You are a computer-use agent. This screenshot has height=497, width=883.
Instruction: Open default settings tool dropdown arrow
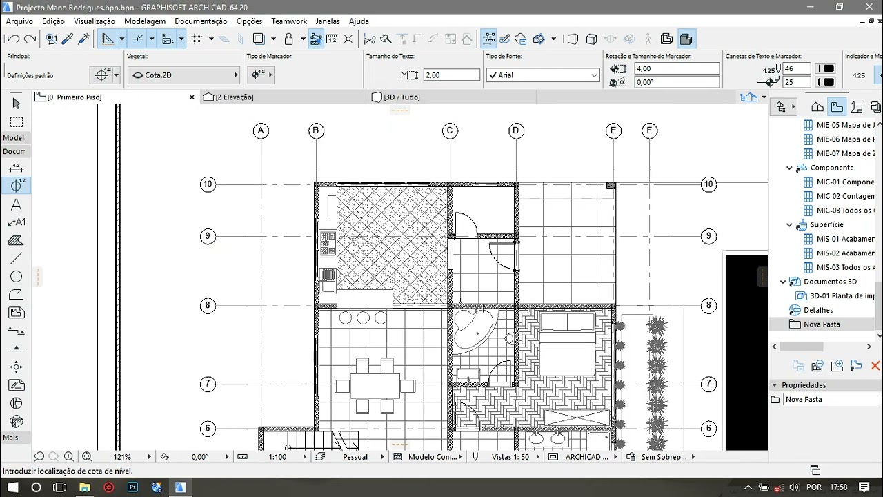(x=117, y=75)
